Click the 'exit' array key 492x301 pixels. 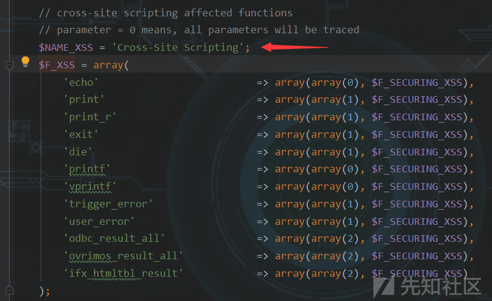click(81, 135)
